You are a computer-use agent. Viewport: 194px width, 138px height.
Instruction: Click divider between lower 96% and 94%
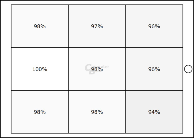coord(154,90)
